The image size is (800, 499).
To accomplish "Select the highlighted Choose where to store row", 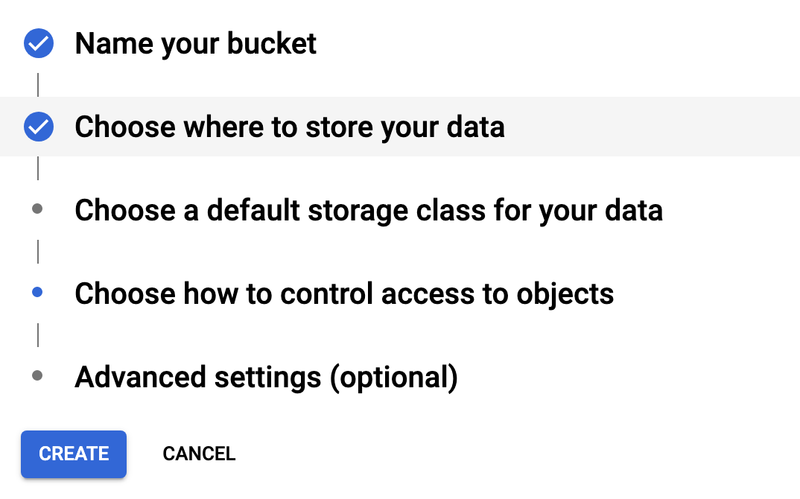I will (x=290, y=127).
